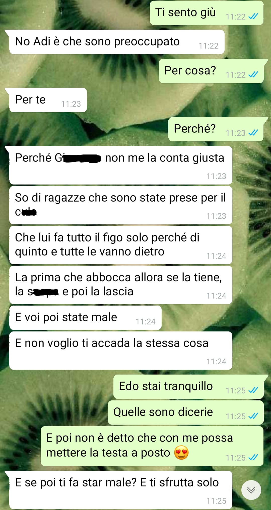Click the 11:24 timestamp on 'E voi poi state male'
Viewport: 271px width, 510px height.
(x=146, y=322)
